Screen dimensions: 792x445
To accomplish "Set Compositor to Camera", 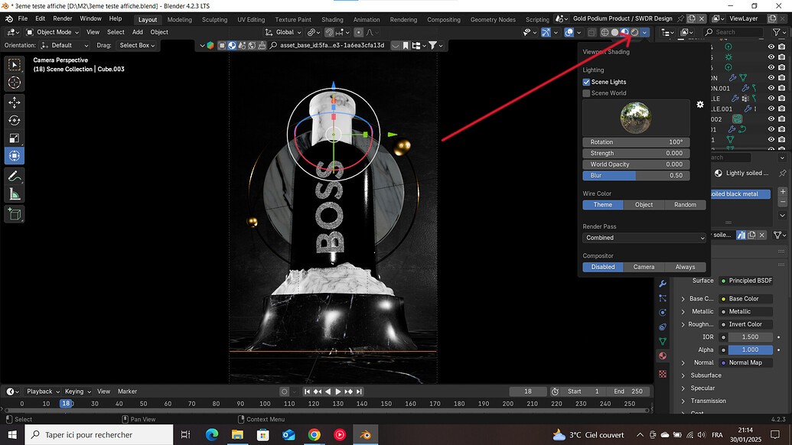I will click(644, 267).
